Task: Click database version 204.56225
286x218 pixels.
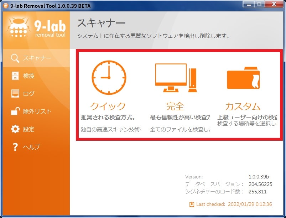Action: (x=260, y=184)
